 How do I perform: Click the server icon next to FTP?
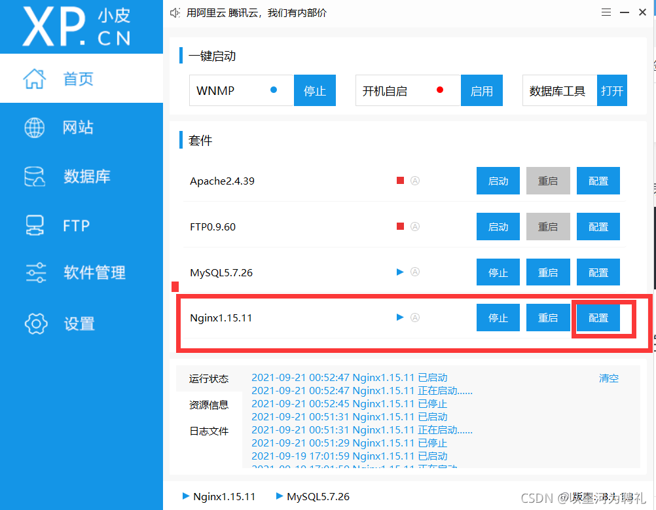(x=35, y=225)
